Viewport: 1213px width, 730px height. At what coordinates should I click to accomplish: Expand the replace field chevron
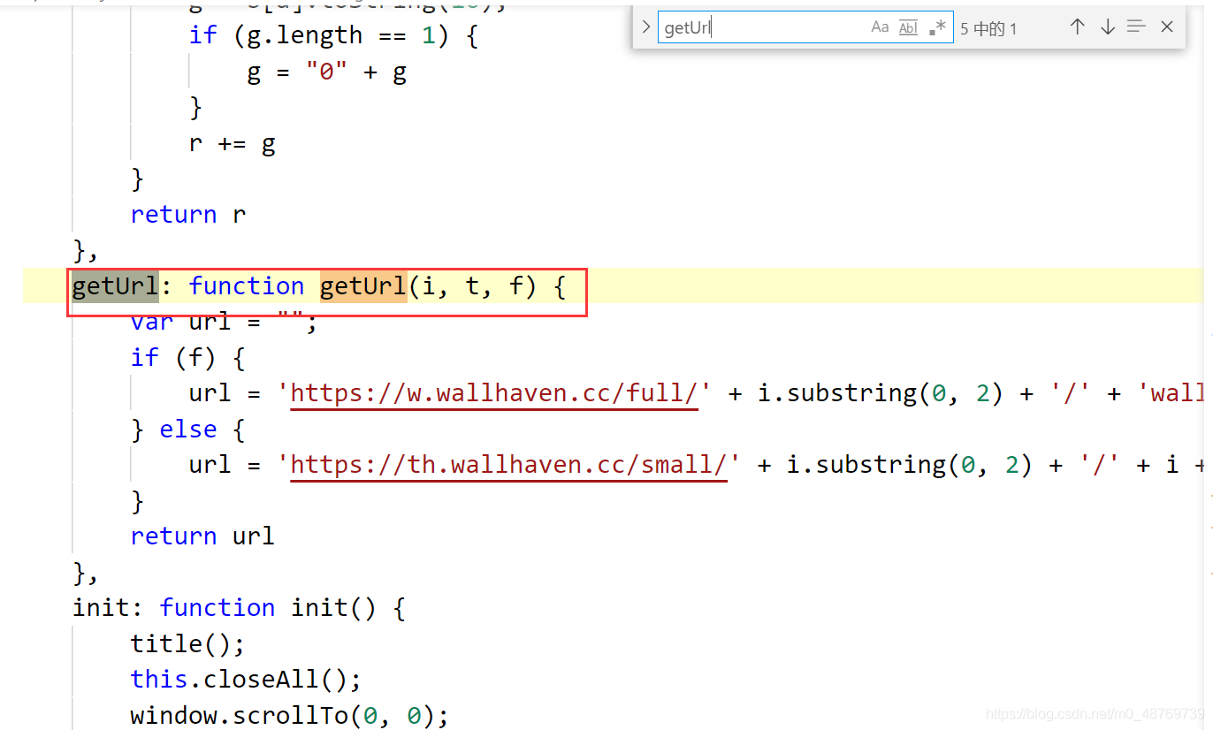click(646, 27)
